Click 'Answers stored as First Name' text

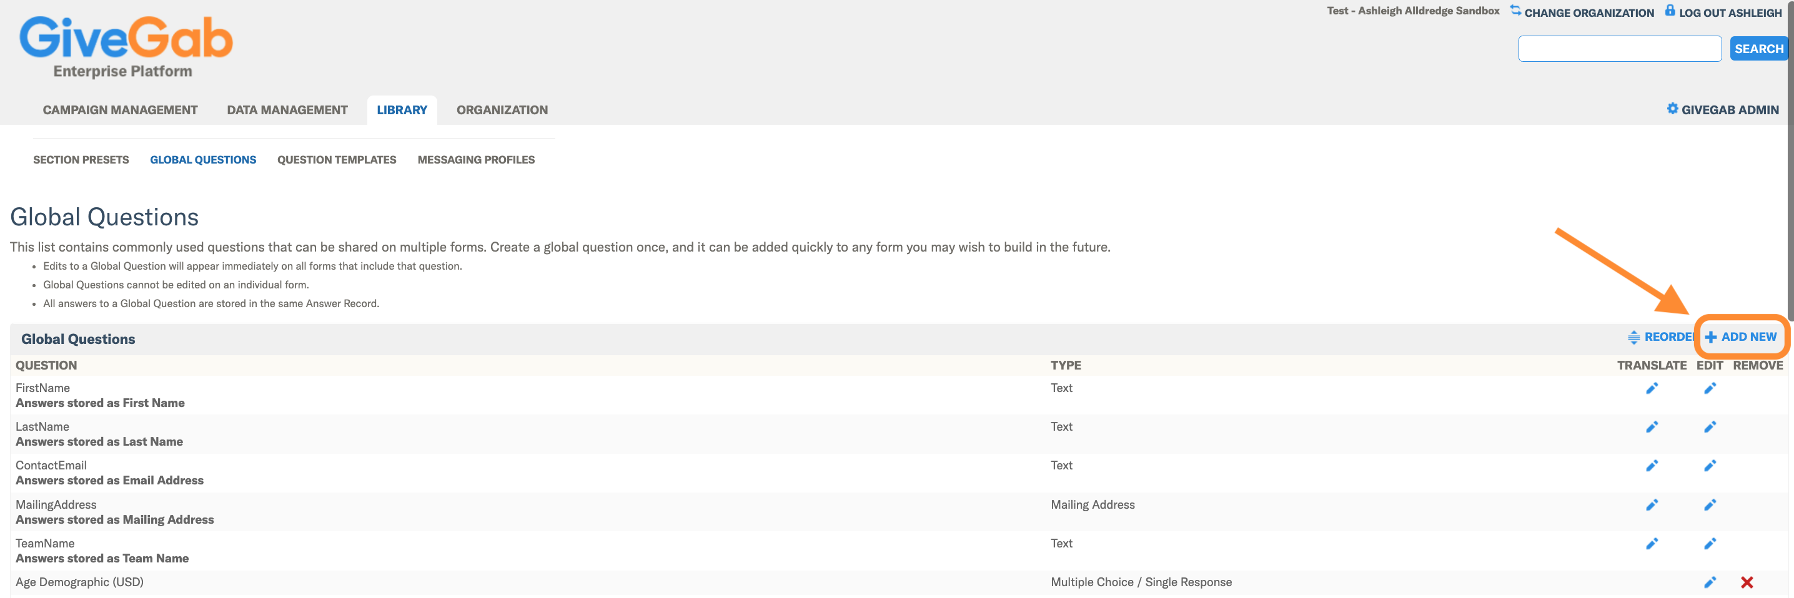(99, 403)
